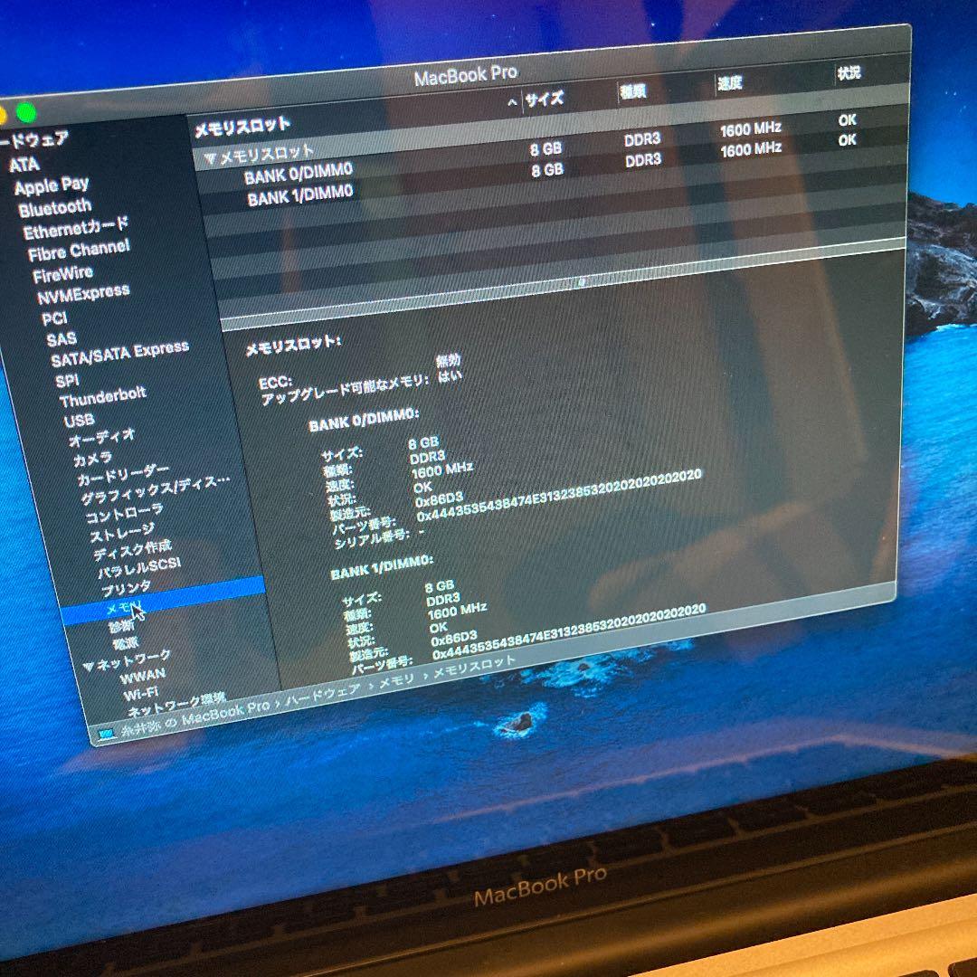Open プリンタ sidebar entry
977x977 pixels.
[x=126, y=589]
